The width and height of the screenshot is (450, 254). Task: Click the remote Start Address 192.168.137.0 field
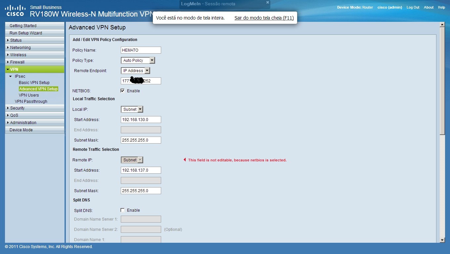[141, 170]
